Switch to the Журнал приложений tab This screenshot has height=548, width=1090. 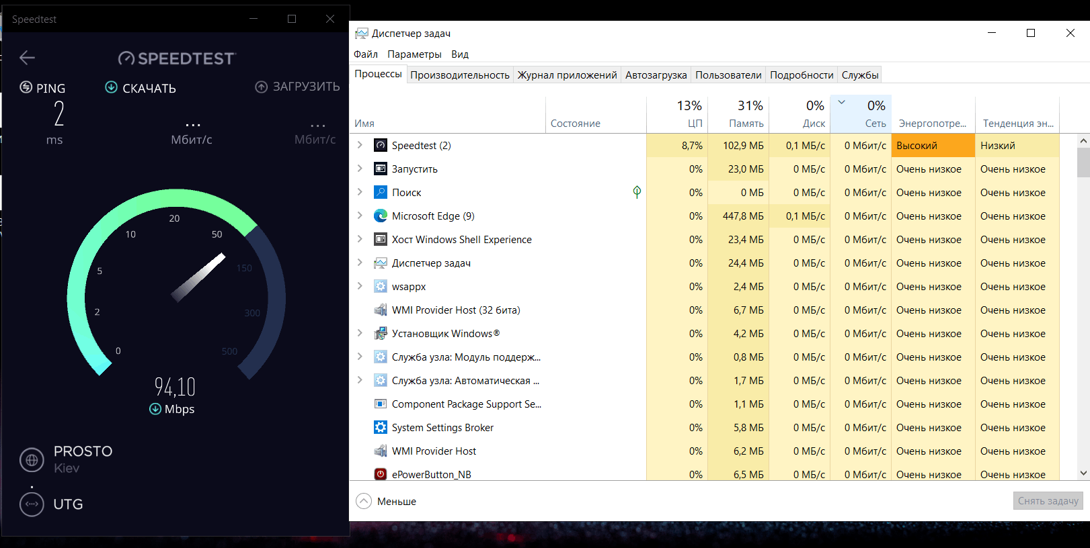[567, 75]
